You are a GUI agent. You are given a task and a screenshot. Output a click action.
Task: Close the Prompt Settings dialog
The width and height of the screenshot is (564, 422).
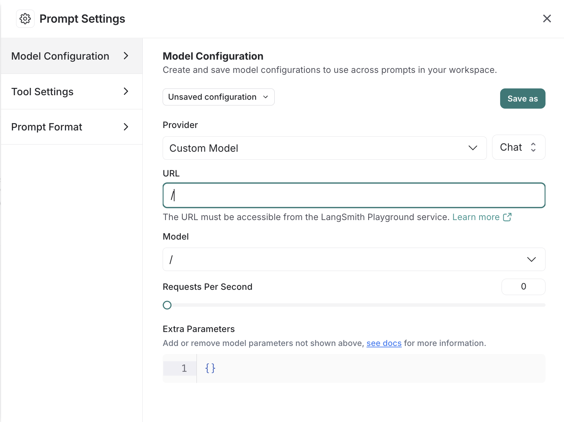coord(547,18)
